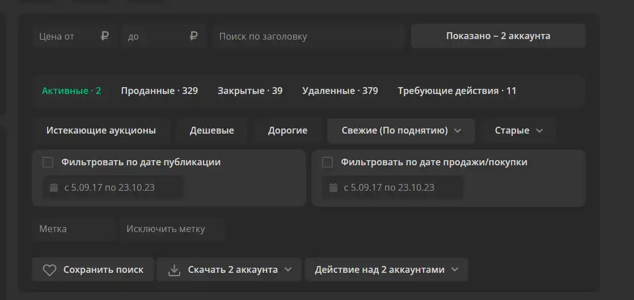Viewport: 634px width, 300px height.
Task: Open 'Скачать 2 аккаунта' dropdown chevron
Action: pyautogui.click(x=288, y=270)
